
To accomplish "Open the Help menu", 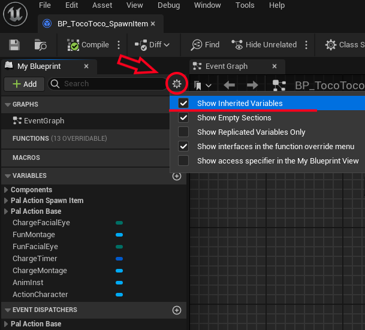I will pos(277,5).
